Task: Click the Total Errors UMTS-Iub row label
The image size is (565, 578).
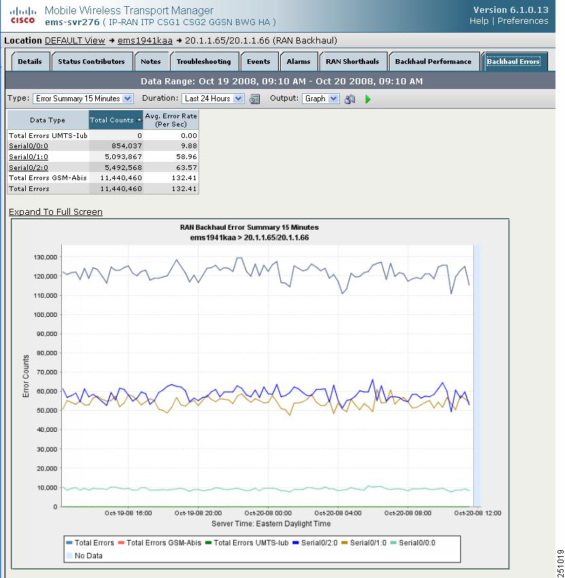Action: [x=48, y=135]
